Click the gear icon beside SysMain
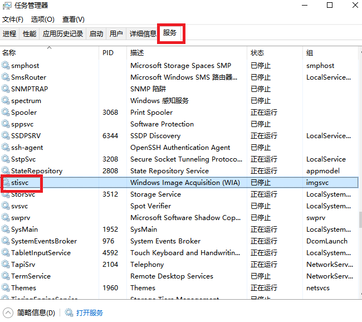 (x=6, y=229)
